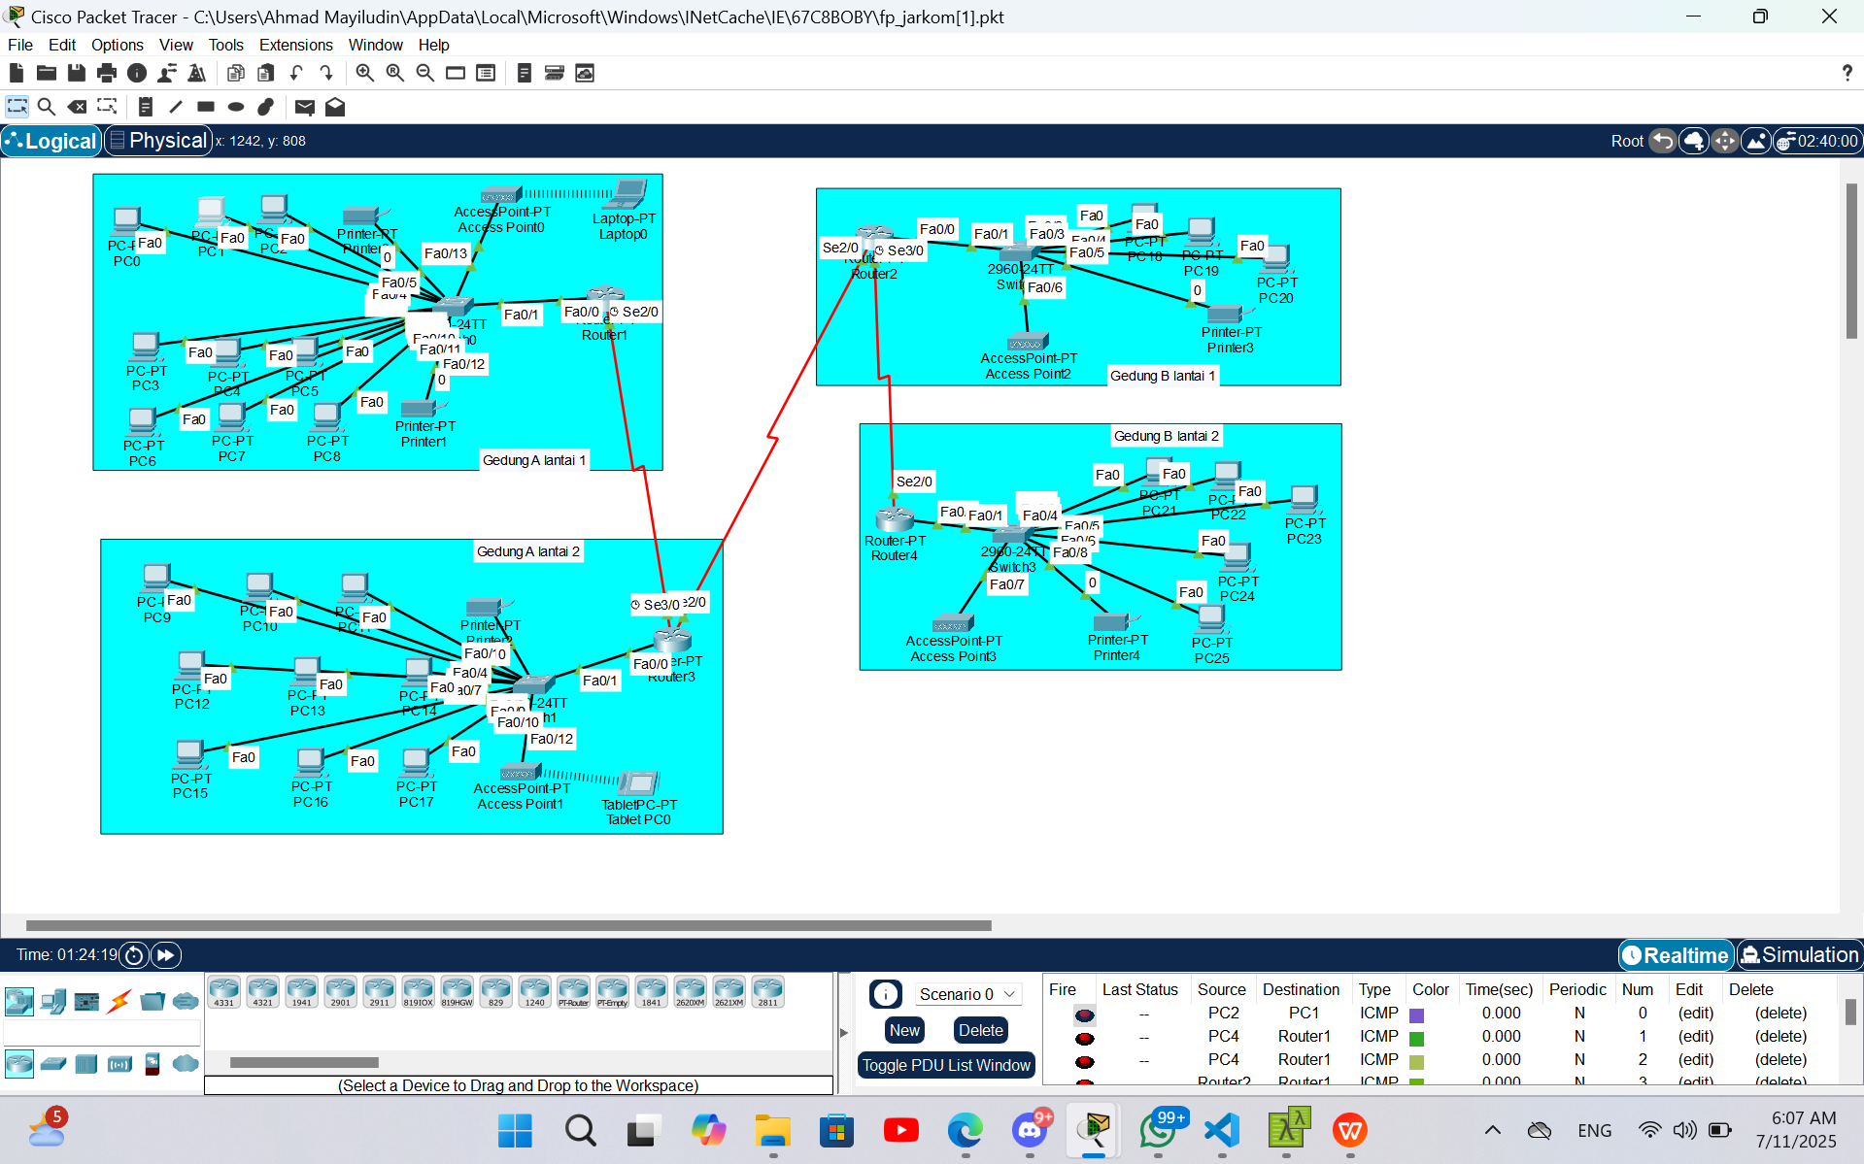
Task: Add a simple PDU envelope
Action: click(304, 107)
